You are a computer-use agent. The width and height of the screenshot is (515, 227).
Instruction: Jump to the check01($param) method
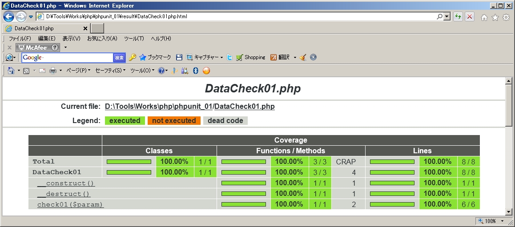click(x=70, y=205)
